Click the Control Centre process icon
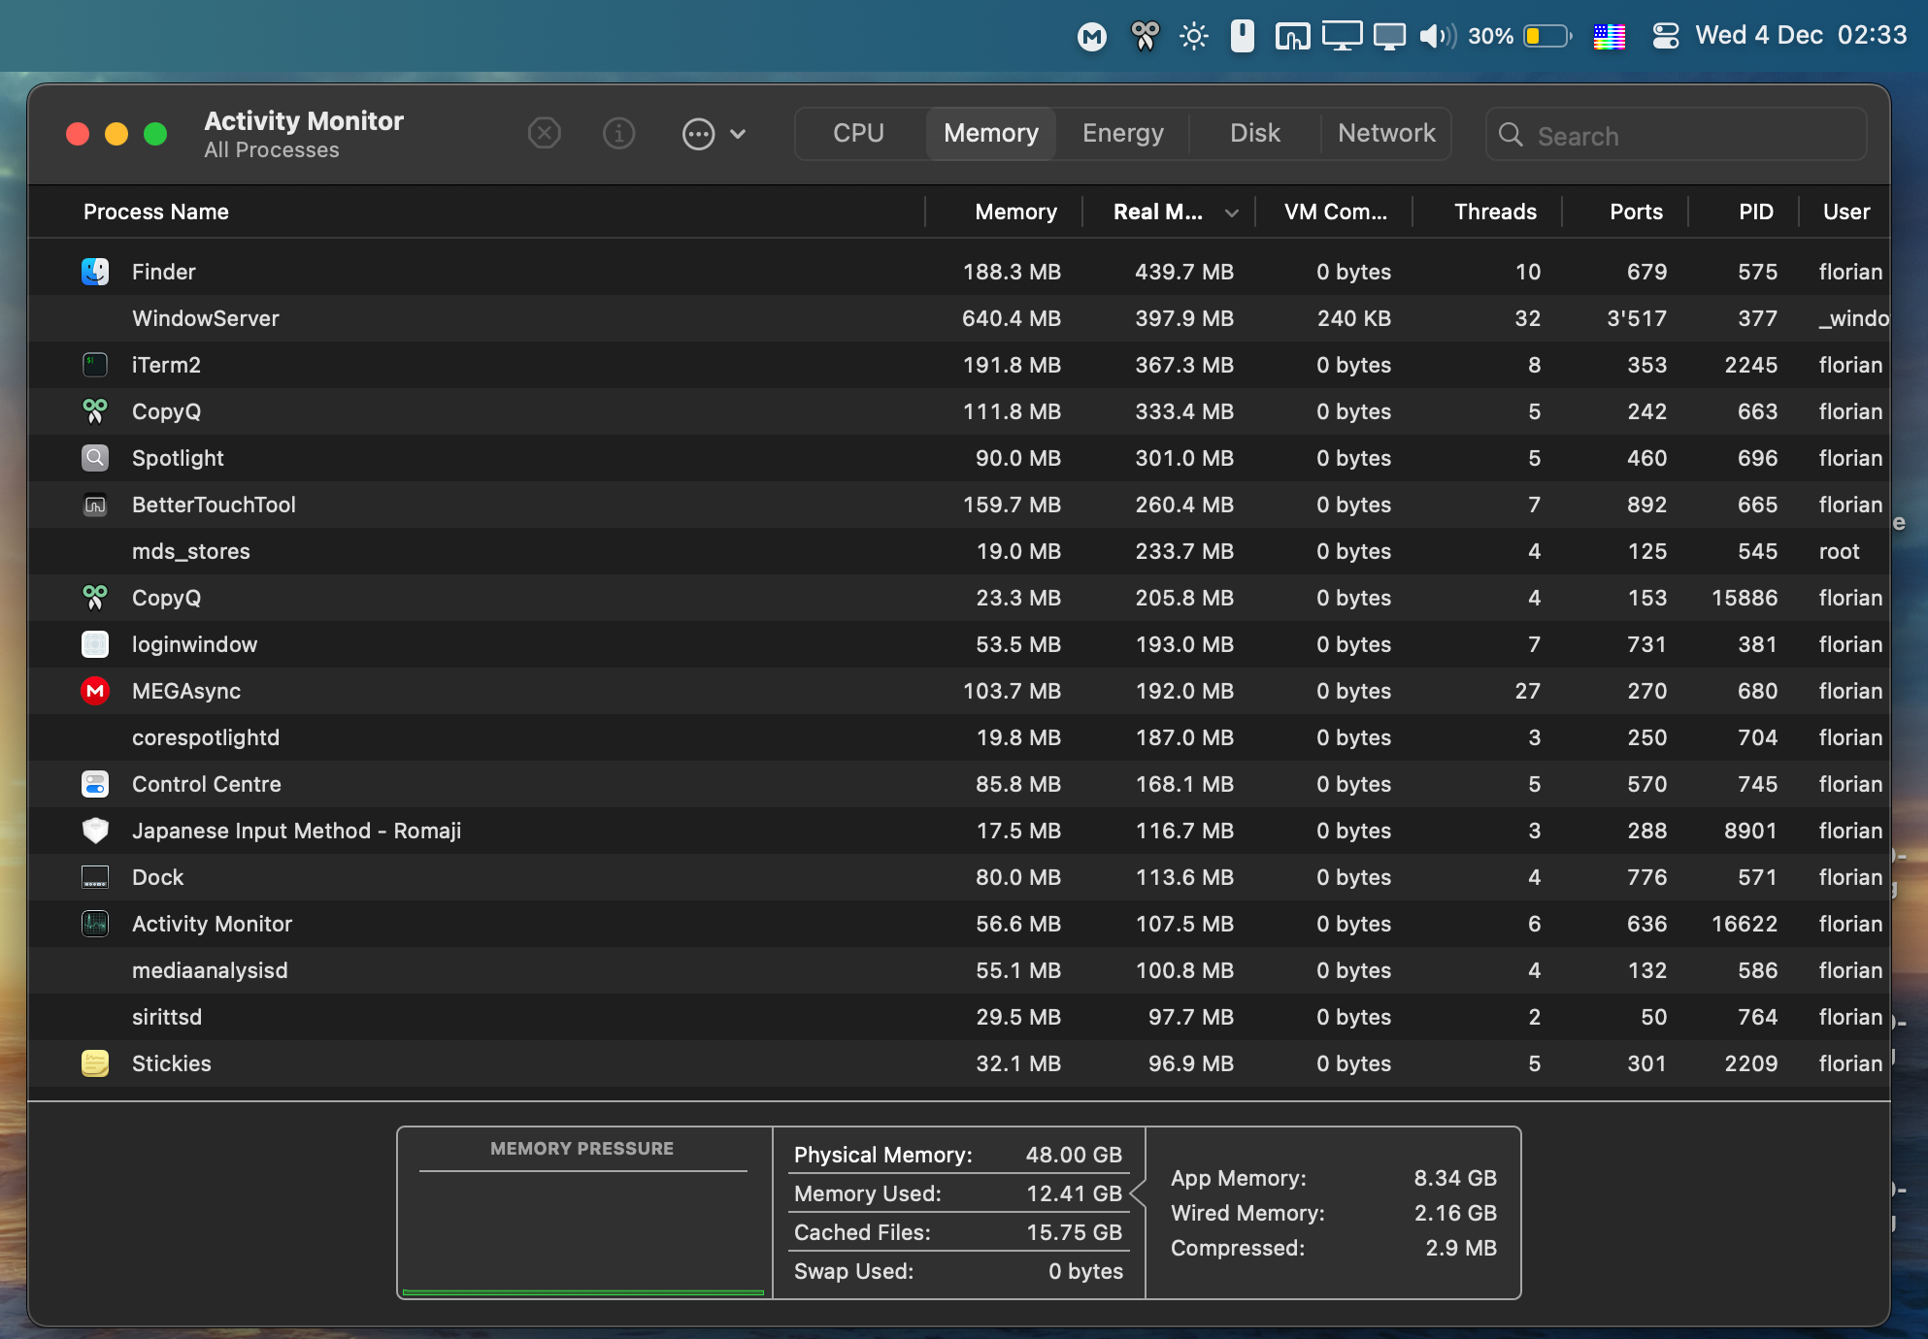 click(95, 784)
